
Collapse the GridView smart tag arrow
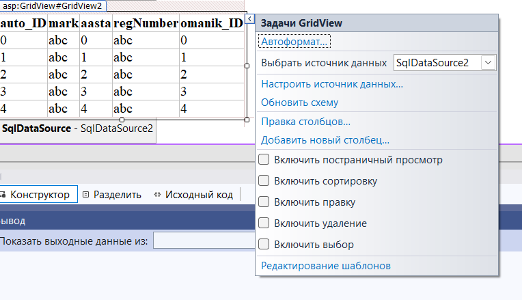[249, 19]
